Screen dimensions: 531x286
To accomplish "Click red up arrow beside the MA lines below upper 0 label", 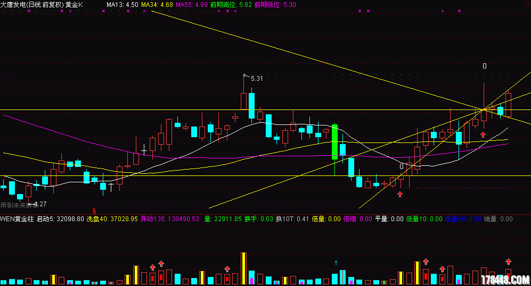I will (x=483, y=134).
